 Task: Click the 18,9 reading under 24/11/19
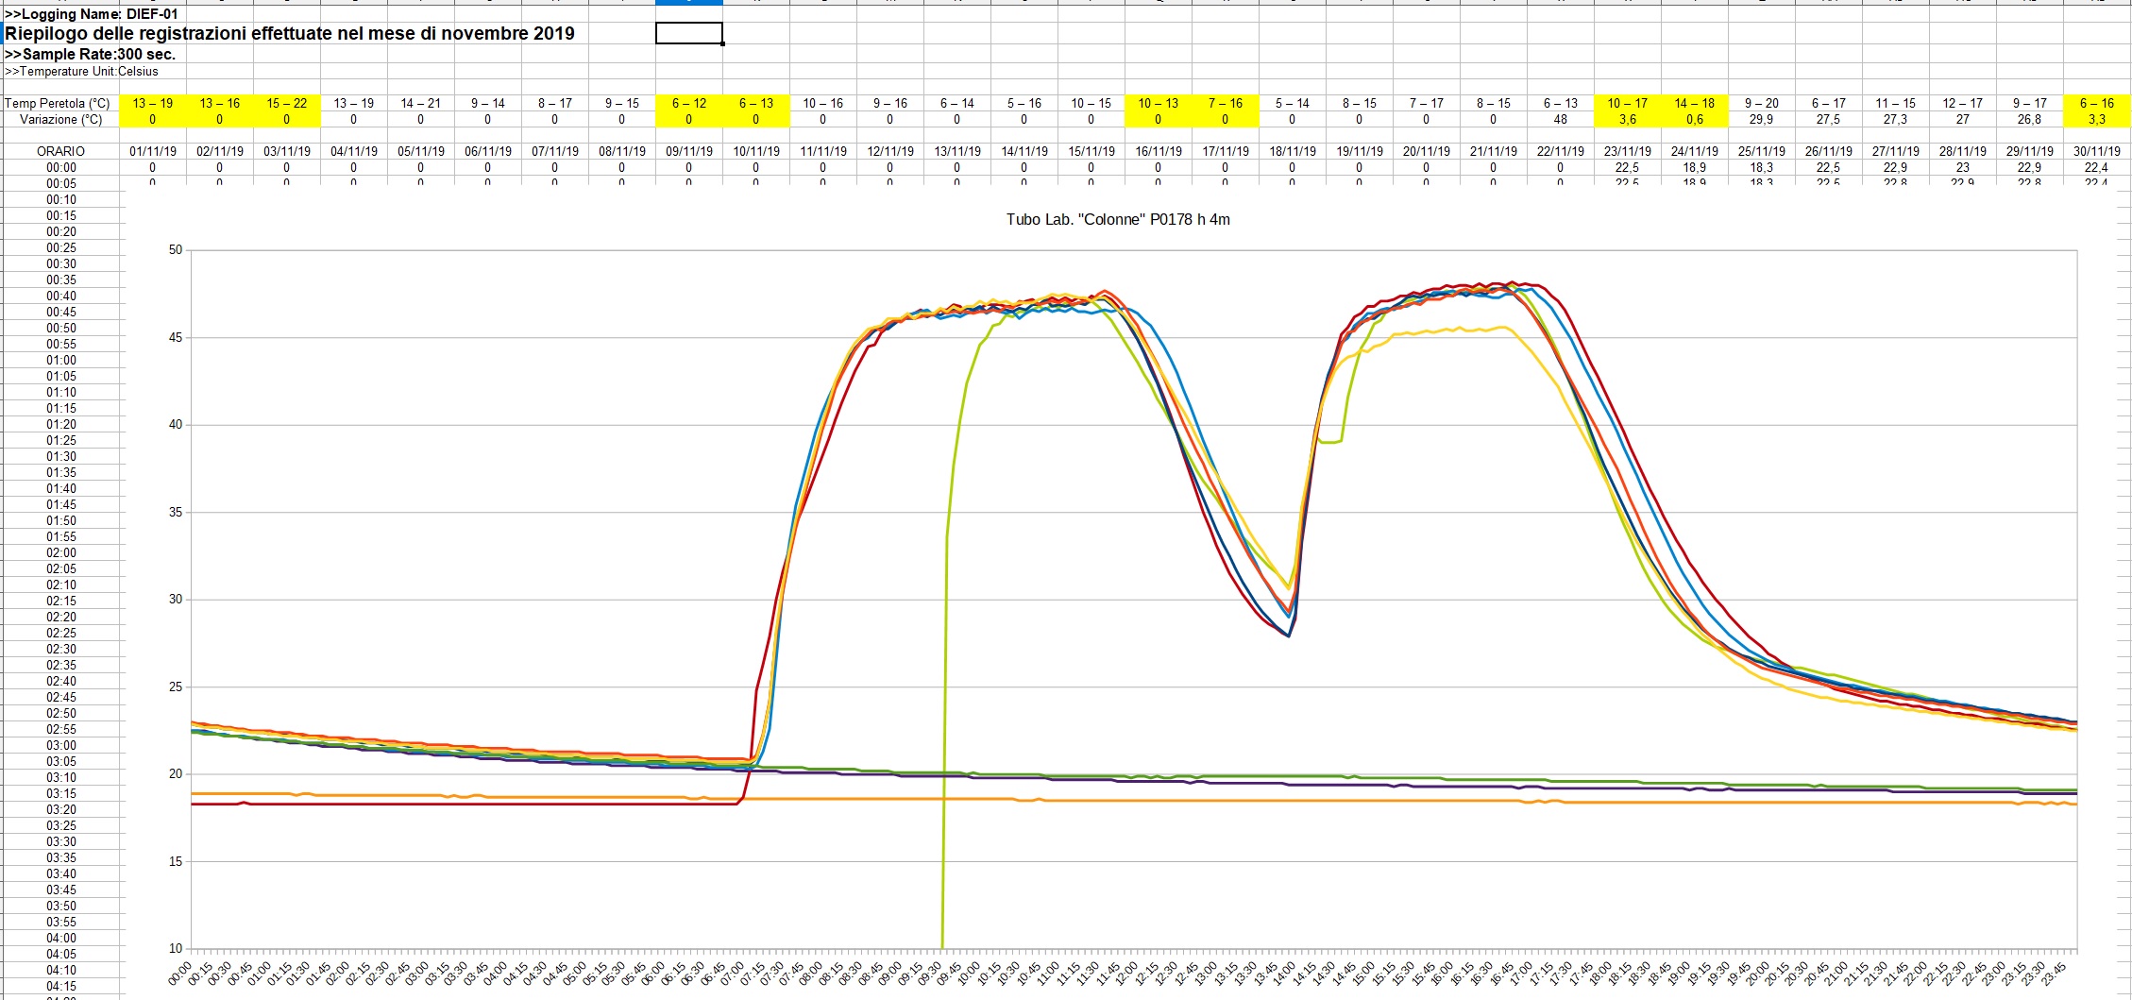coord(1694,167)
